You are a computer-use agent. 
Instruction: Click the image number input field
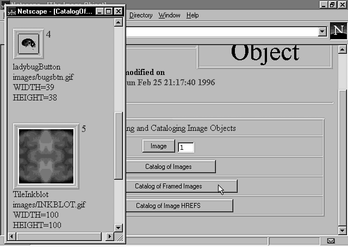pos(186,147)
